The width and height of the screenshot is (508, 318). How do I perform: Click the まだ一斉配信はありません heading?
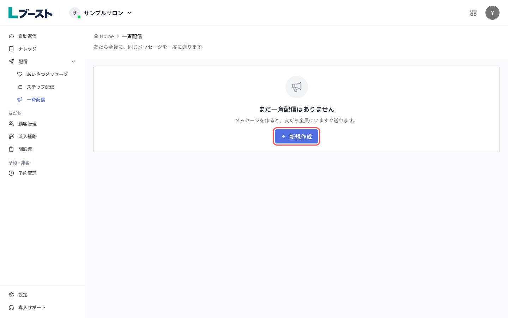(296, 109)
